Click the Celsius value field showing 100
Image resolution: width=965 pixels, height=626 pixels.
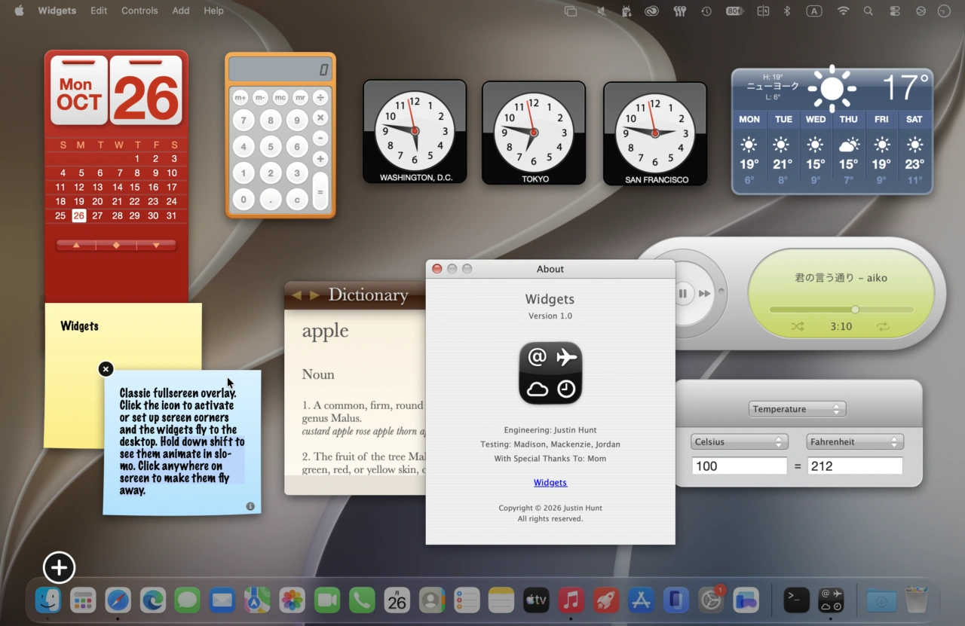(740, 466)
